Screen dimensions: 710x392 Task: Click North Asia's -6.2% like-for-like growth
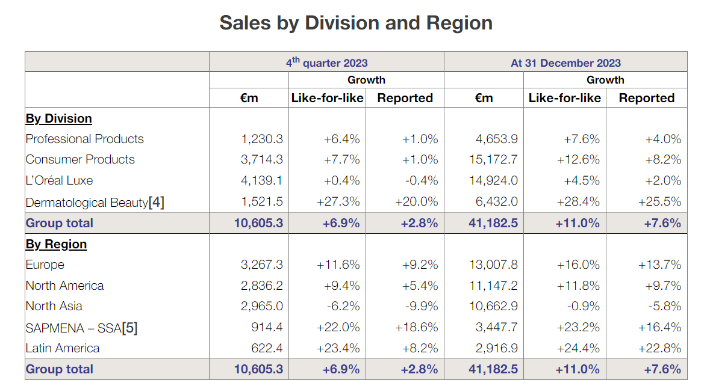[x=344, y=306]
